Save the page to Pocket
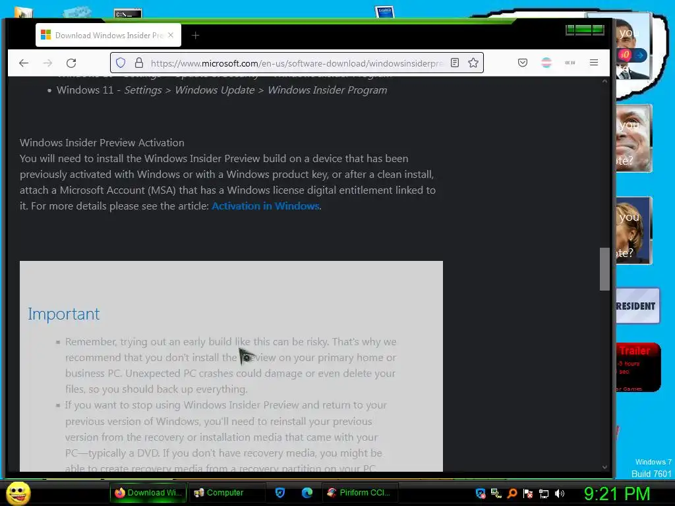This screenshot has width=675, height=506. [523, 63]
